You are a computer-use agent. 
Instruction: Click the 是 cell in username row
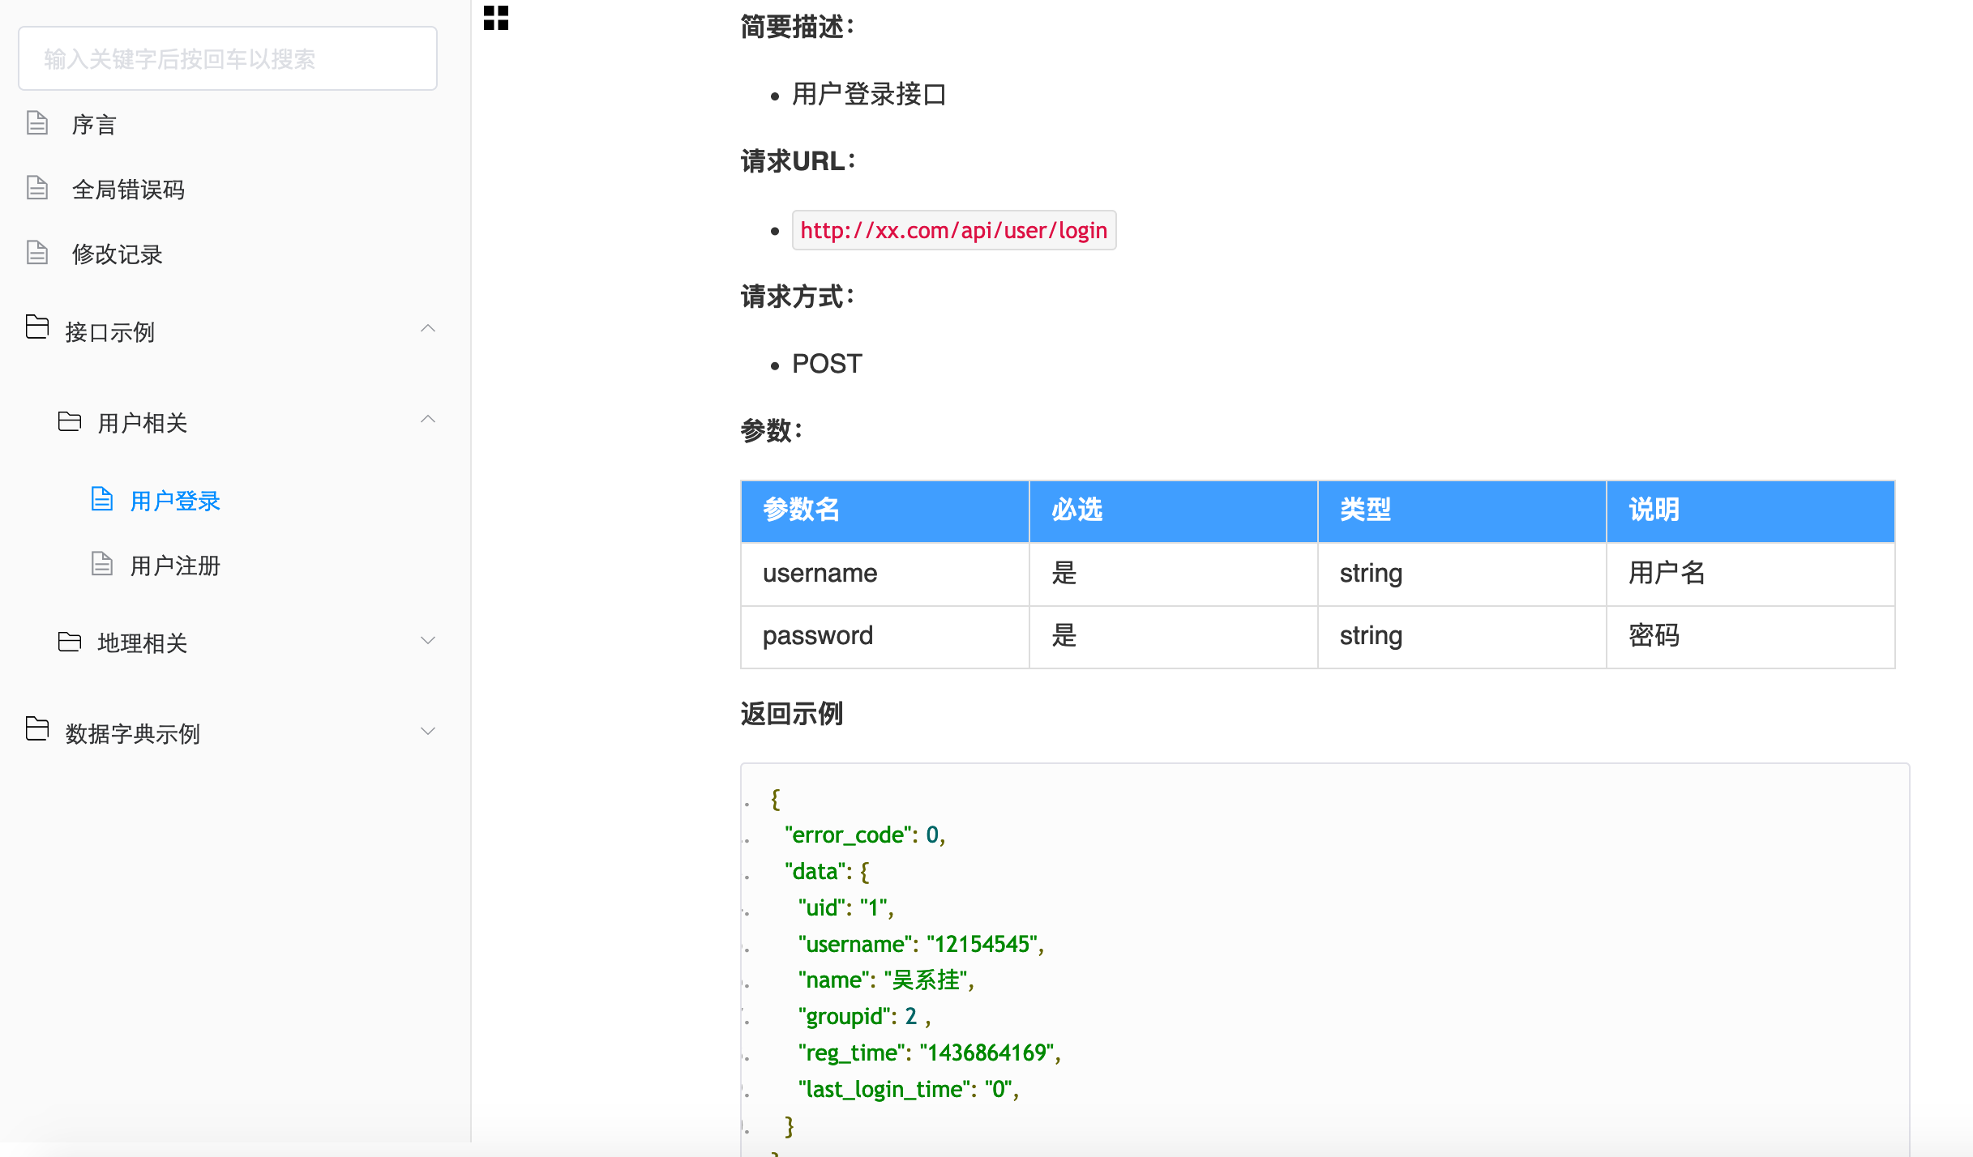click(x=1173, y=574)
